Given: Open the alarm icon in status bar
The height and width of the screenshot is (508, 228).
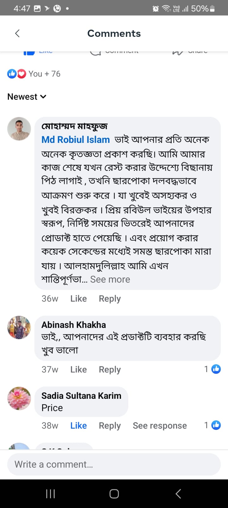Looking at the screenshot, I should (155, 9).
